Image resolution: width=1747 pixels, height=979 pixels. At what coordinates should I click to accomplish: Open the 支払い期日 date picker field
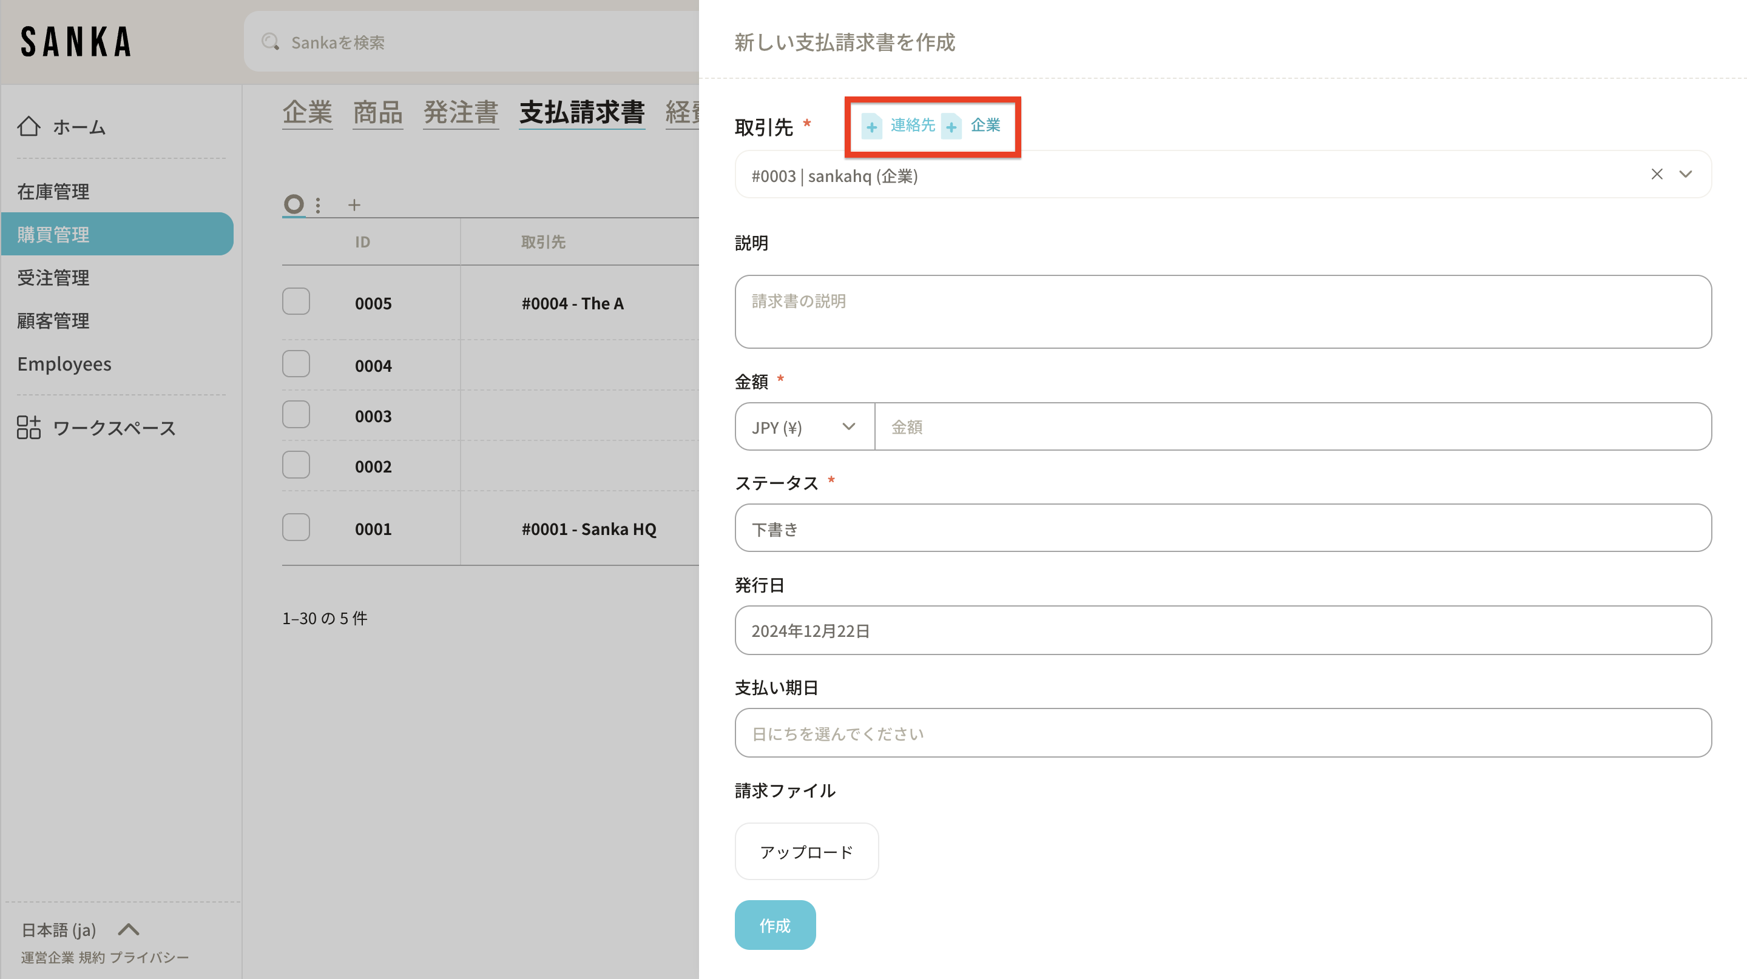pos(1222,733)
